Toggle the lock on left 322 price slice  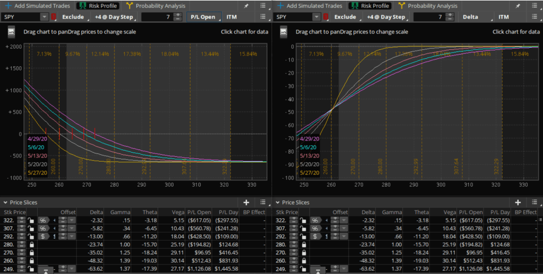pyautogui.click(x=31, y=220)
